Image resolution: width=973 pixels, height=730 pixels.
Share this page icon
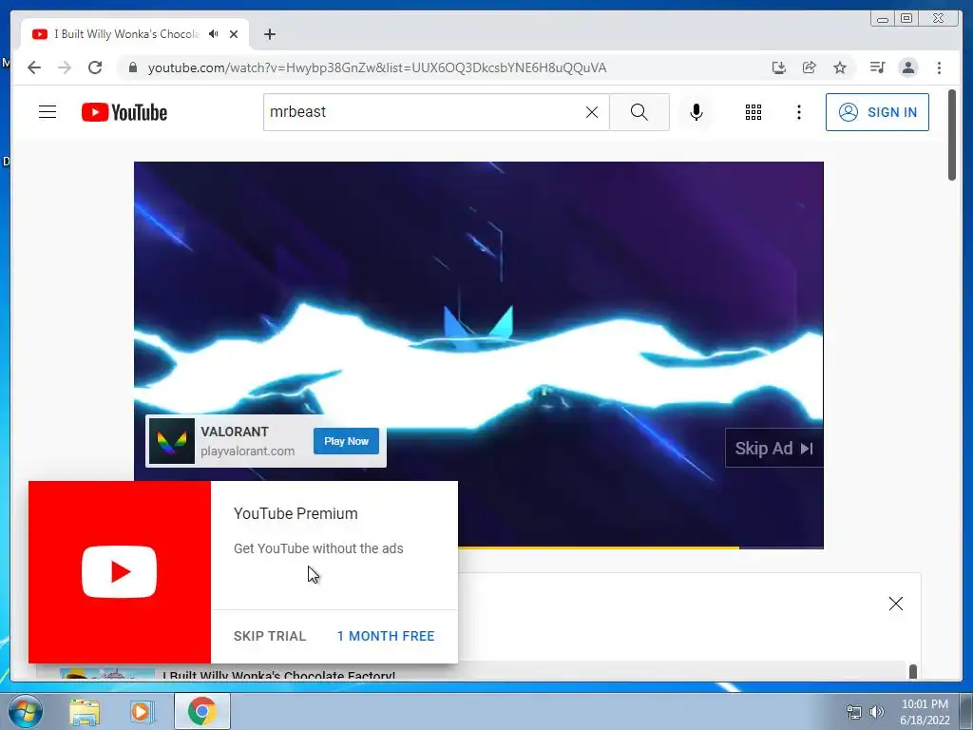coord(810,67)
